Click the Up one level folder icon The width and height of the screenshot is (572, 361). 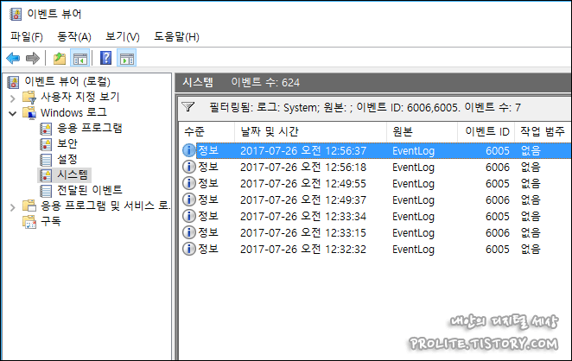[59, 58]
